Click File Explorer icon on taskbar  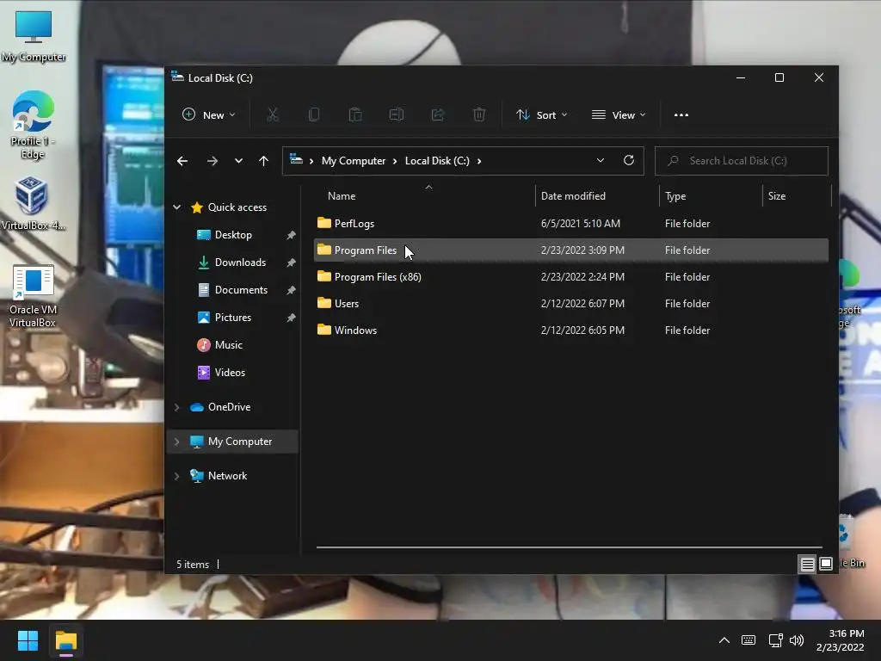tap(65, 640)
